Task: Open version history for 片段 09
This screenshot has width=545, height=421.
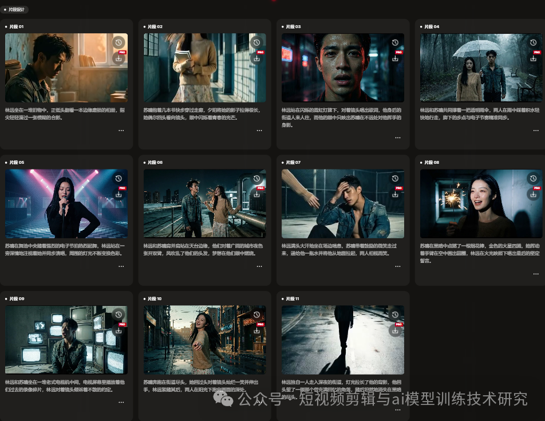Action: 119,314
